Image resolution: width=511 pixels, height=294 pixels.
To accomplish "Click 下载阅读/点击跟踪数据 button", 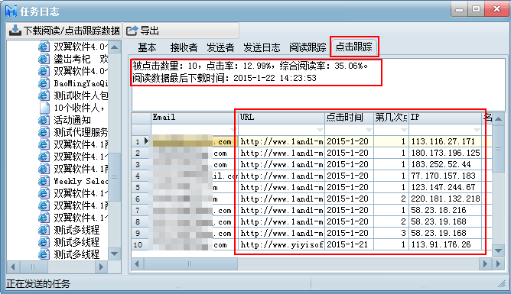I will click(64, 31).
